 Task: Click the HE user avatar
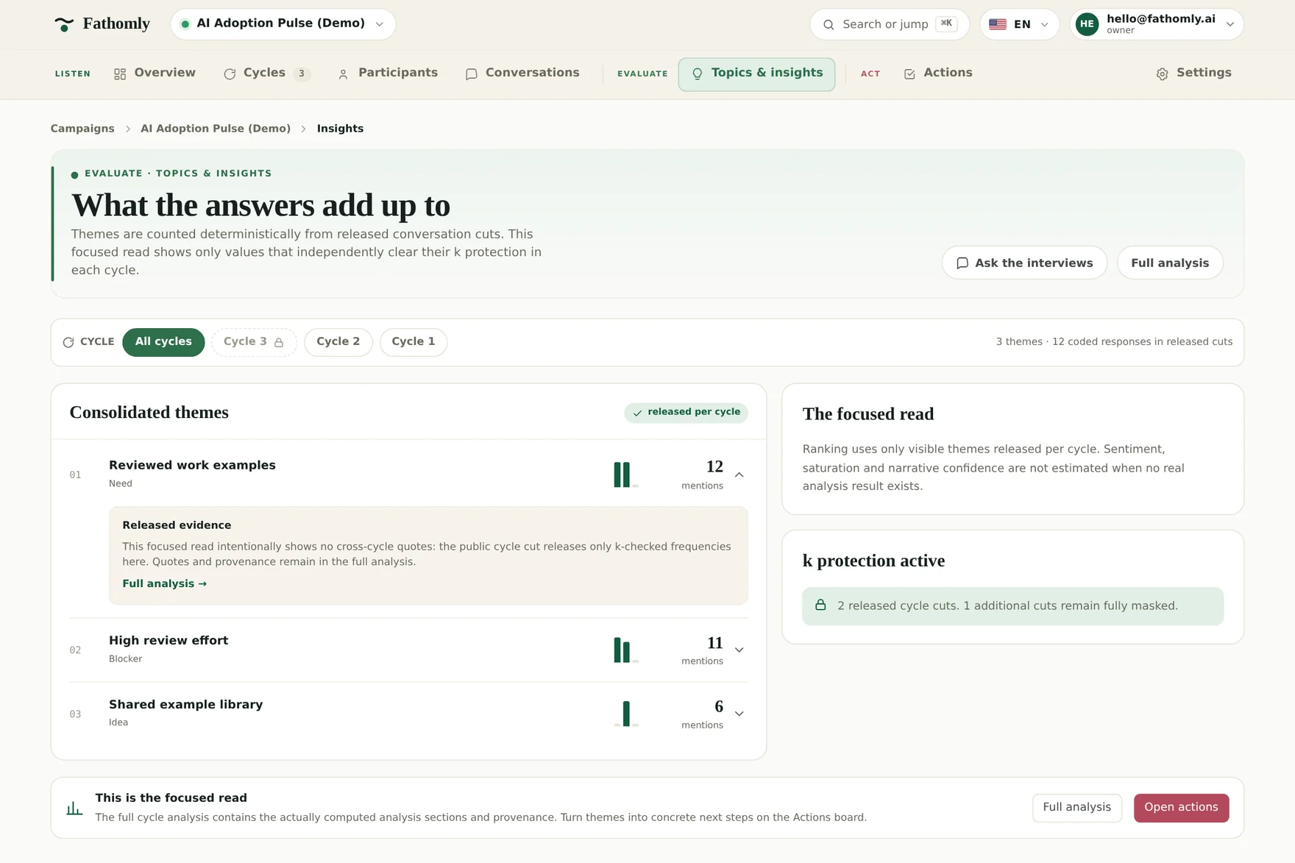[x=1087, y=24]
